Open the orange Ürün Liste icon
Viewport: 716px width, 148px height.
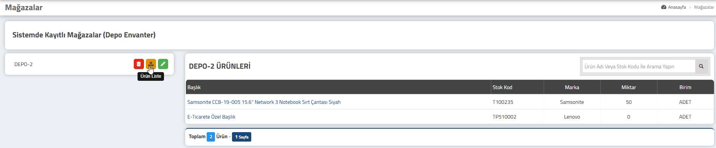coord(151,64)
